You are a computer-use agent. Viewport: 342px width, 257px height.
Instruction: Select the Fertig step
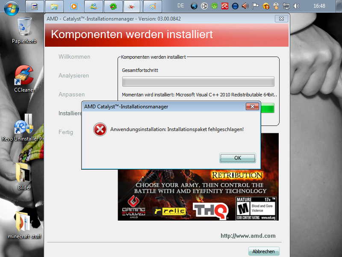coord(66,132)
